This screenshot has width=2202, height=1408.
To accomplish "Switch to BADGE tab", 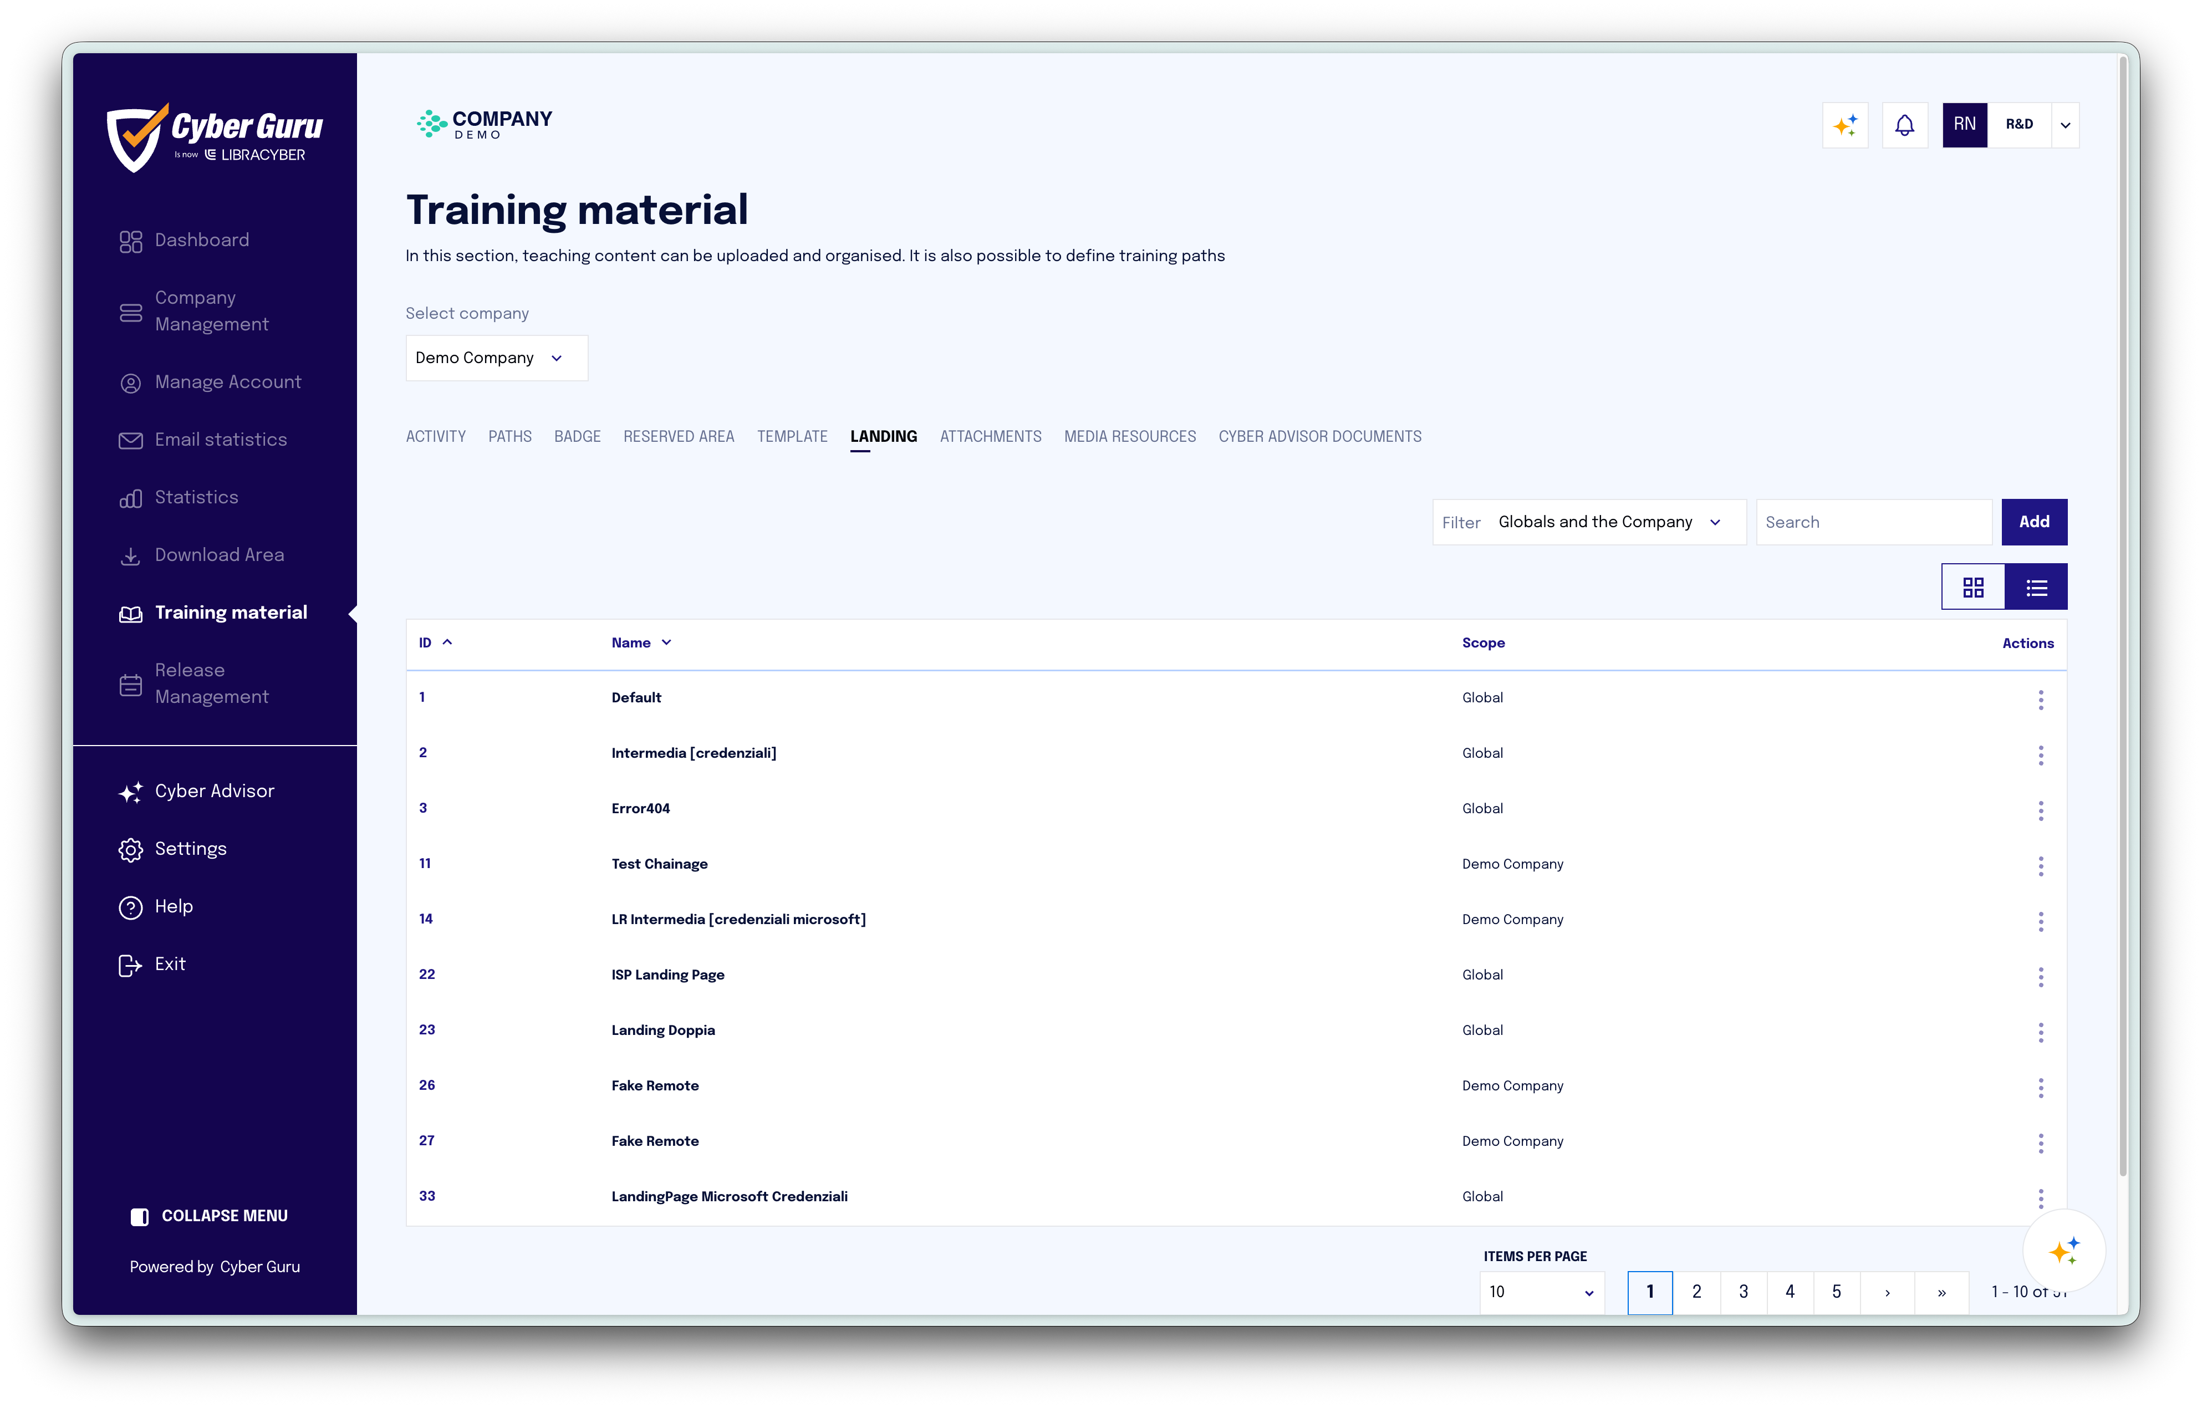I will (577, 437).
